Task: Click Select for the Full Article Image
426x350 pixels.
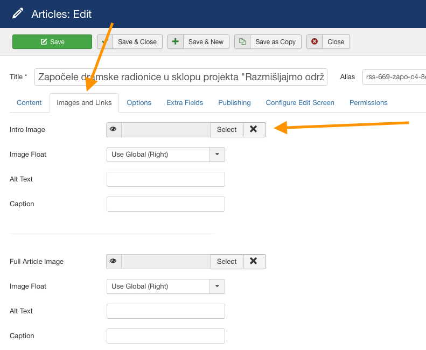Action: point(227,261)
